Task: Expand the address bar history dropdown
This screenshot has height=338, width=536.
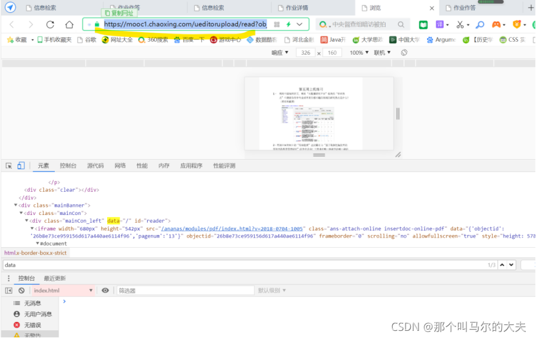Action: click(299, 24)
